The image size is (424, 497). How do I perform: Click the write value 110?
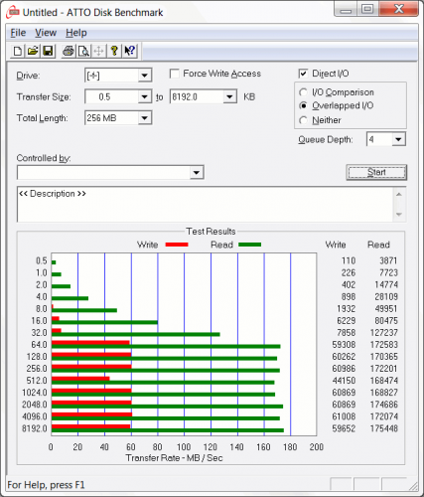[349, 260]
